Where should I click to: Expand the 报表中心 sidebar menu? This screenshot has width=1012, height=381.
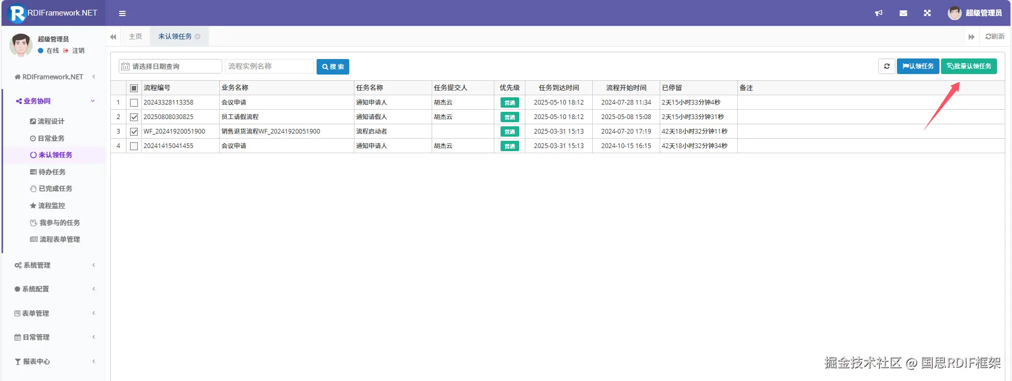[x=54, y=361]
